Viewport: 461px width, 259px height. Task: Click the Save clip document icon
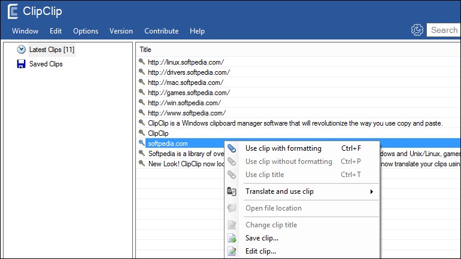point(232,238)
